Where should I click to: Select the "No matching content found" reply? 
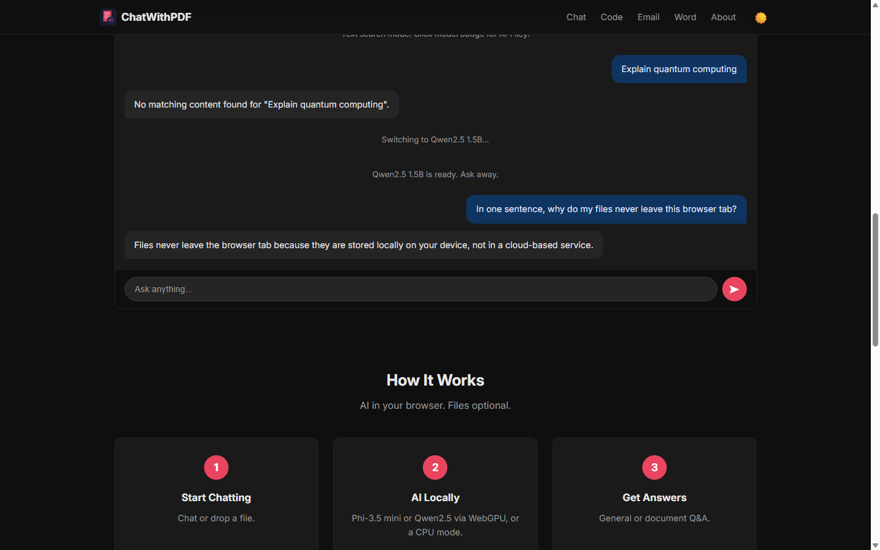click(262, 105)
